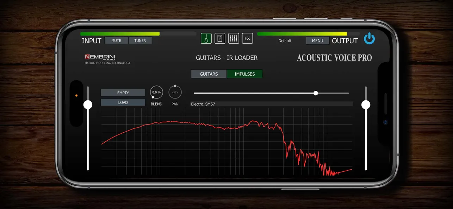The height and width of the screenshot is (209, 453).
Task: Open the mixer faders section icon
Action: [234, 38]
